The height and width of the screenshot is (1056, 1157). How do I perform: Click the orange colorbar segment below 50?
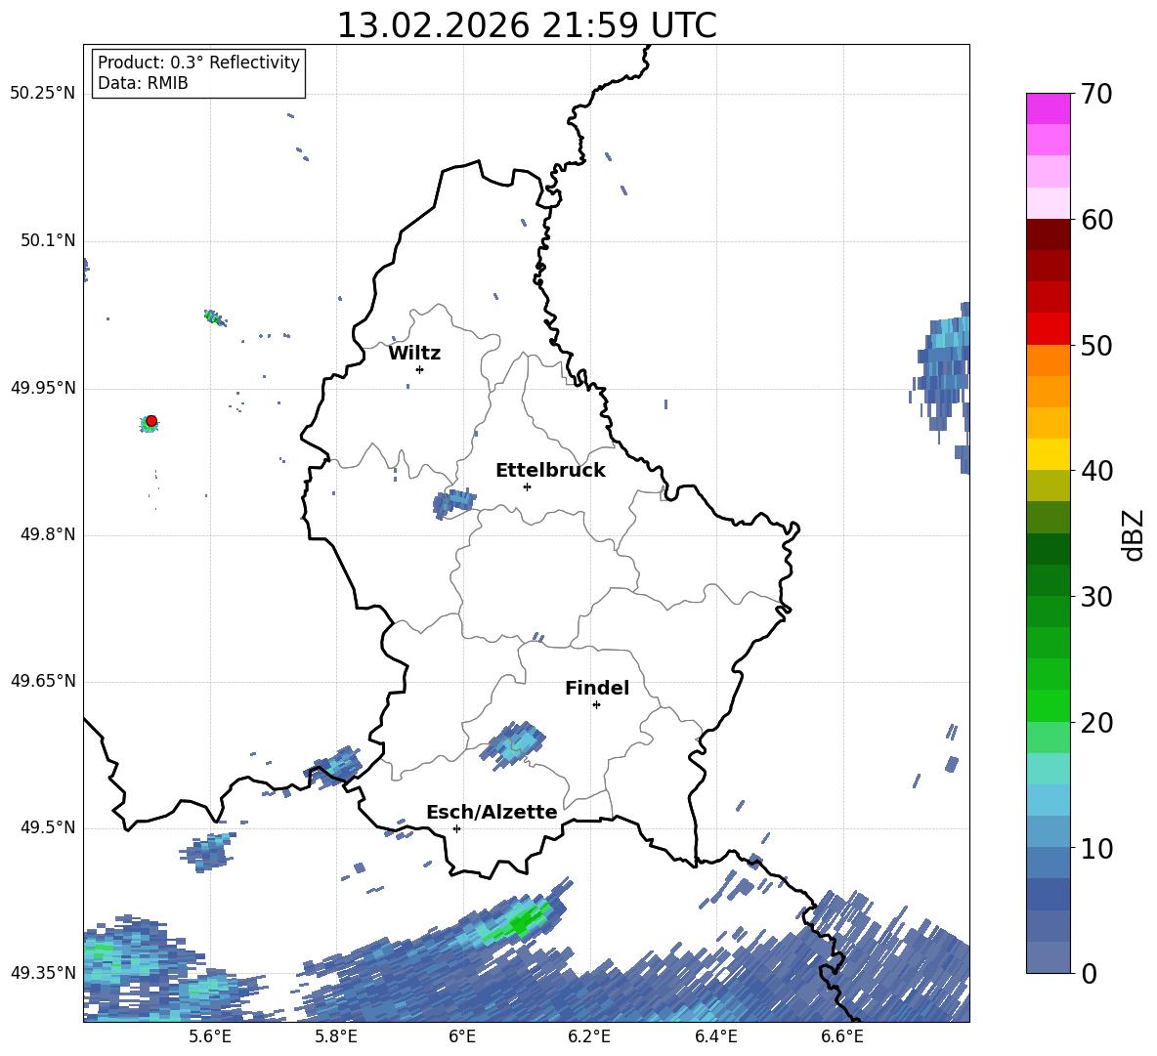(1048, 359)
